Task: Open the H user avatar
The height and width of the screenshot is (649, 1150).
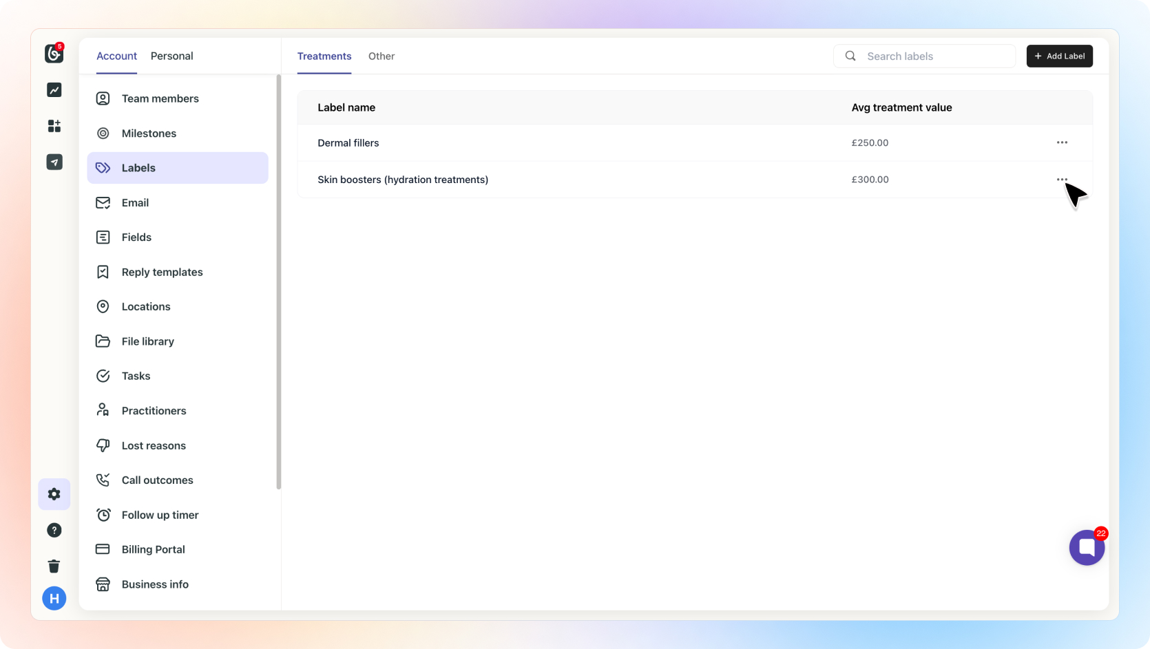Action: (54, 599)
